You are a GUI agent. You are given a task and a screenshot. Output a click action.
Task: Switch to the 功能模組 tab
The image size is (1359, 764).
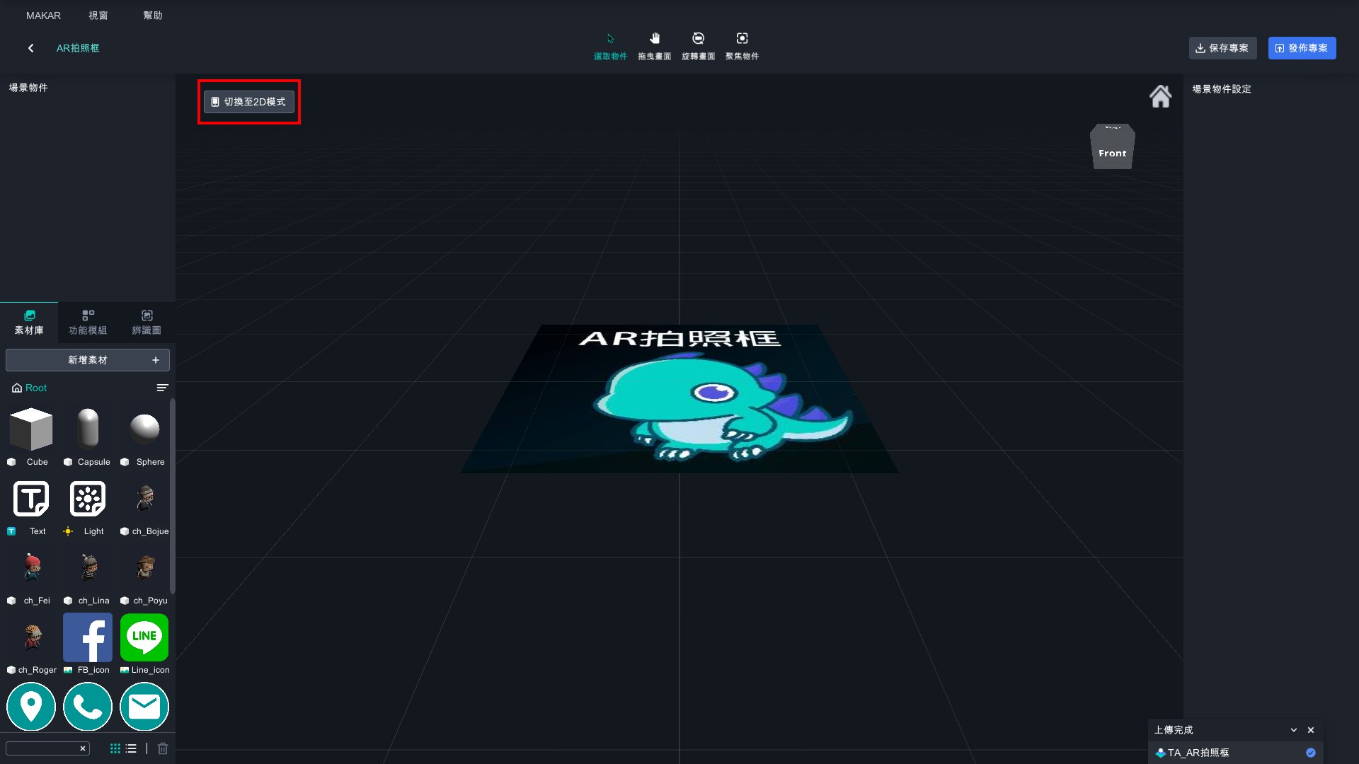tap(88, 322)
